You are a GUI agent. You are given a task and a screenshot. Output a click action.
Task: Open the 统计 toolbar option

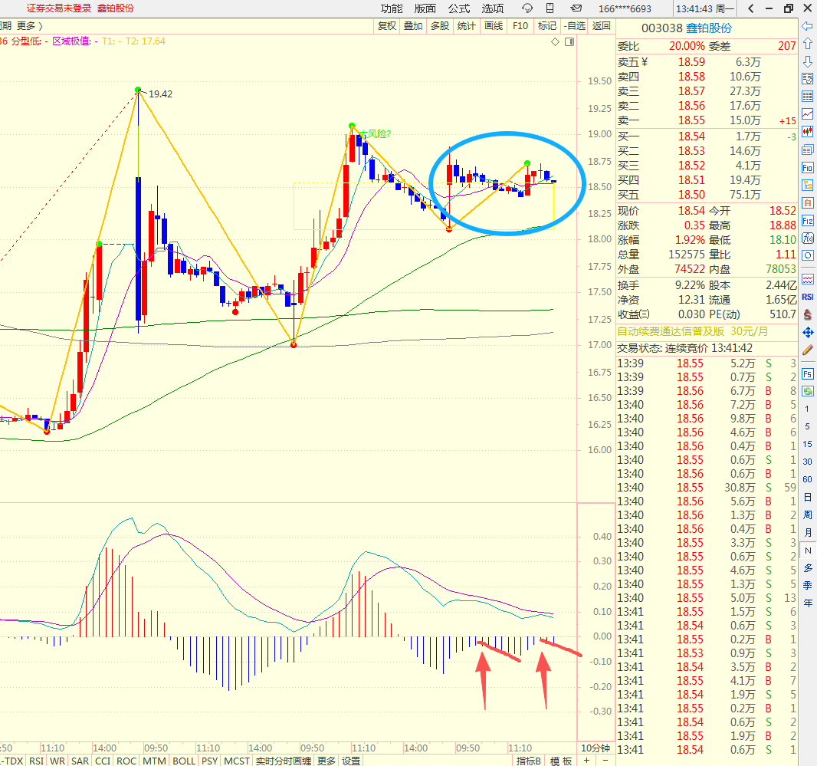[466, 26]
